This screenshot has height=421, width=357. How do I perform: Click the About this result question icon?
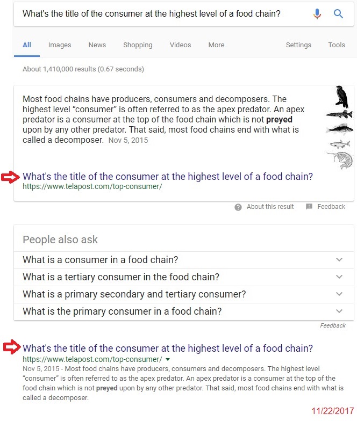point(238,207)
